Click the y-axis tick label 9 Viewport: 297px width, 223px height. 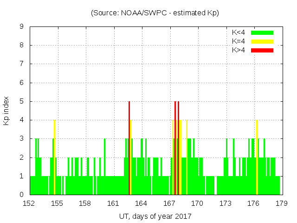pyautogui.click(x=22, y=27)
